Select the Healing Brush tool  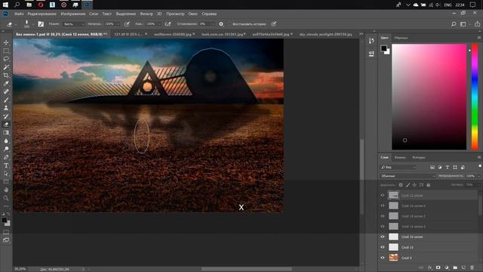(6, 91)
